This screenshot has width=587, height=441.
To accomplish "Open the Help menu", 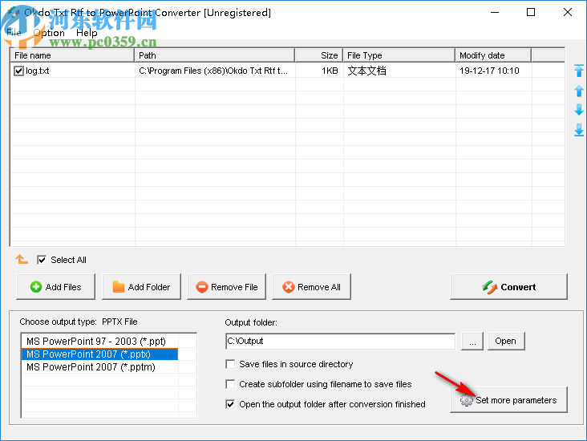I will pos(87,33).
